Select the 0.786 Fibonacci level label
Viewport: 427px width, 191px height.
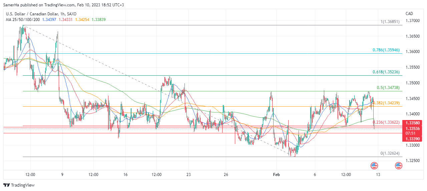[386, 50]
